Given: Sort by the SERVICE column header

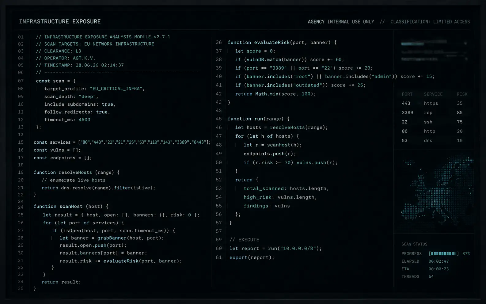Looking at the screenshot, I should pos(433,94).
